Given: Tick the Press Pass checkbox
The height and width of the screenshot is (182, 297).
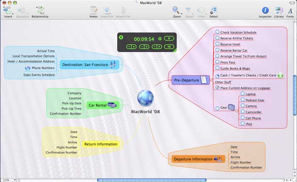Looking at the screenshot, I should [x=217, y=62].
